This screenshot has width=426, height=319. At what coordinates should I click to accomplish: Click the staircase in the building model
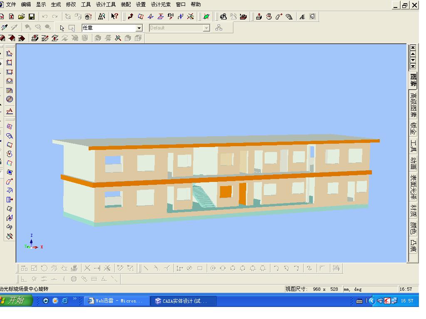(203, 196)
